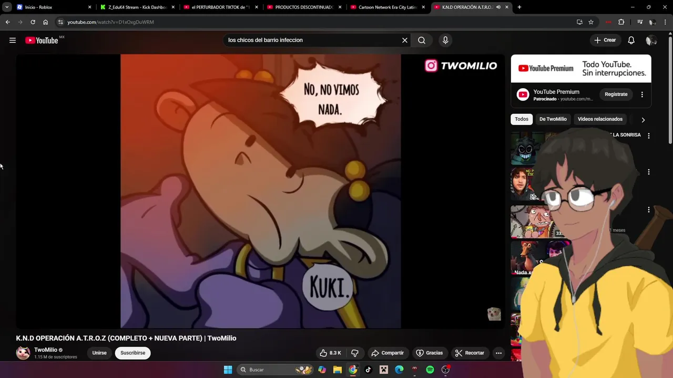Open Minecraft Creeper icon in taskbar

tap(384, 370)
